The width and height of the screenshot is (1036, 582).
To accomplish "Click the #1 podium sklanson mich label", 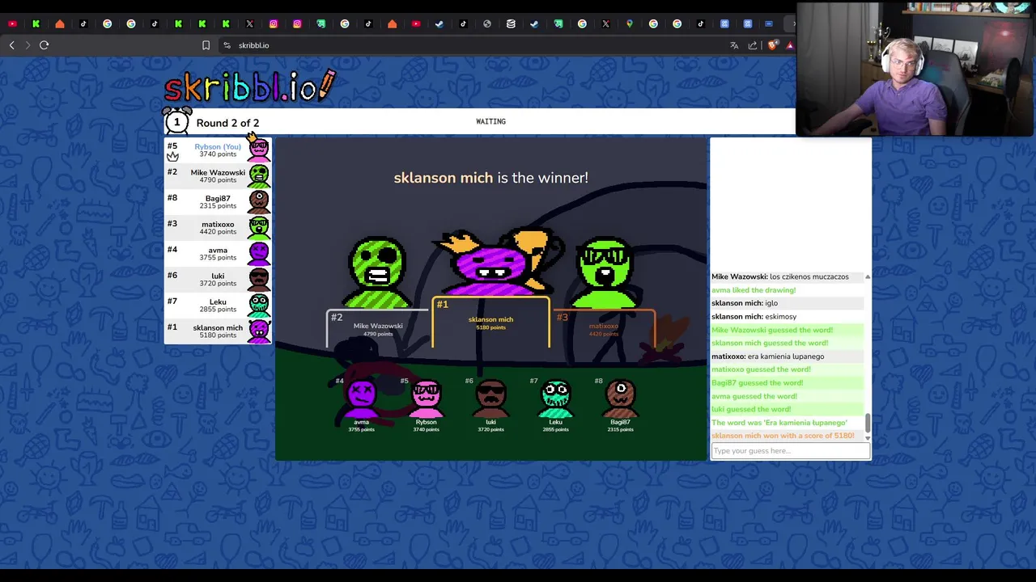I will pyautogui.click(x=490, y=321).
